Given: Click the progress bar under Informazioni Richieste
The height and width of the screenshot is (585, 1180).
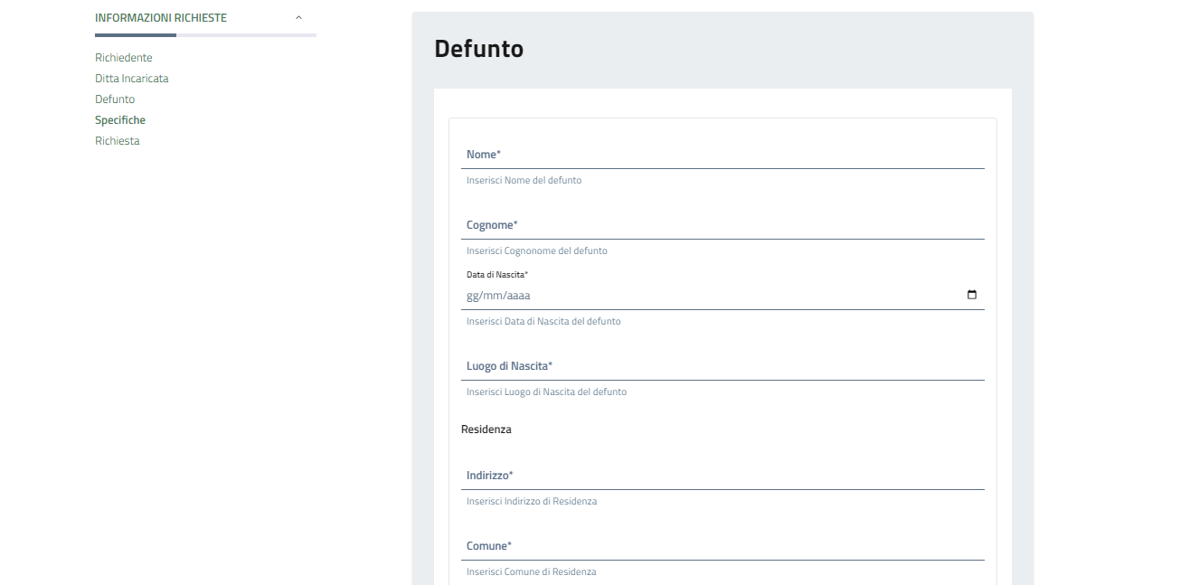Looking at the screenshot, I should coord(205,35).
